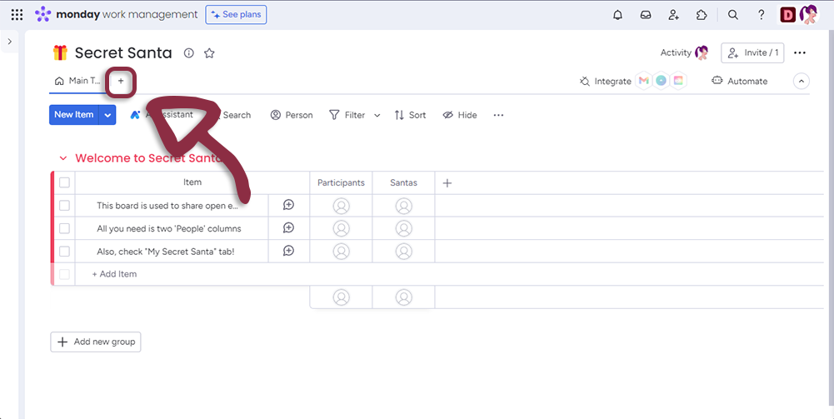Select the header checkbox for all items

[x=64, y=182]
